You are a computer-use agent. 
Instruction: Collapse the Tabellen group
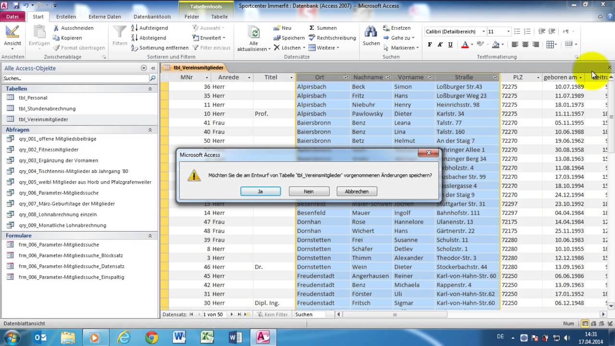(x=150, y=89)
